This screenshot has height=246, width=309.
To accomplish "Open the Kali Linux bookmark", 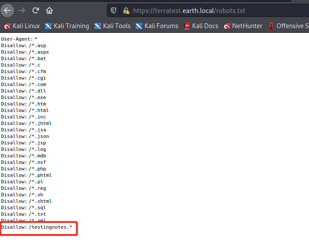I will point(22,26).
